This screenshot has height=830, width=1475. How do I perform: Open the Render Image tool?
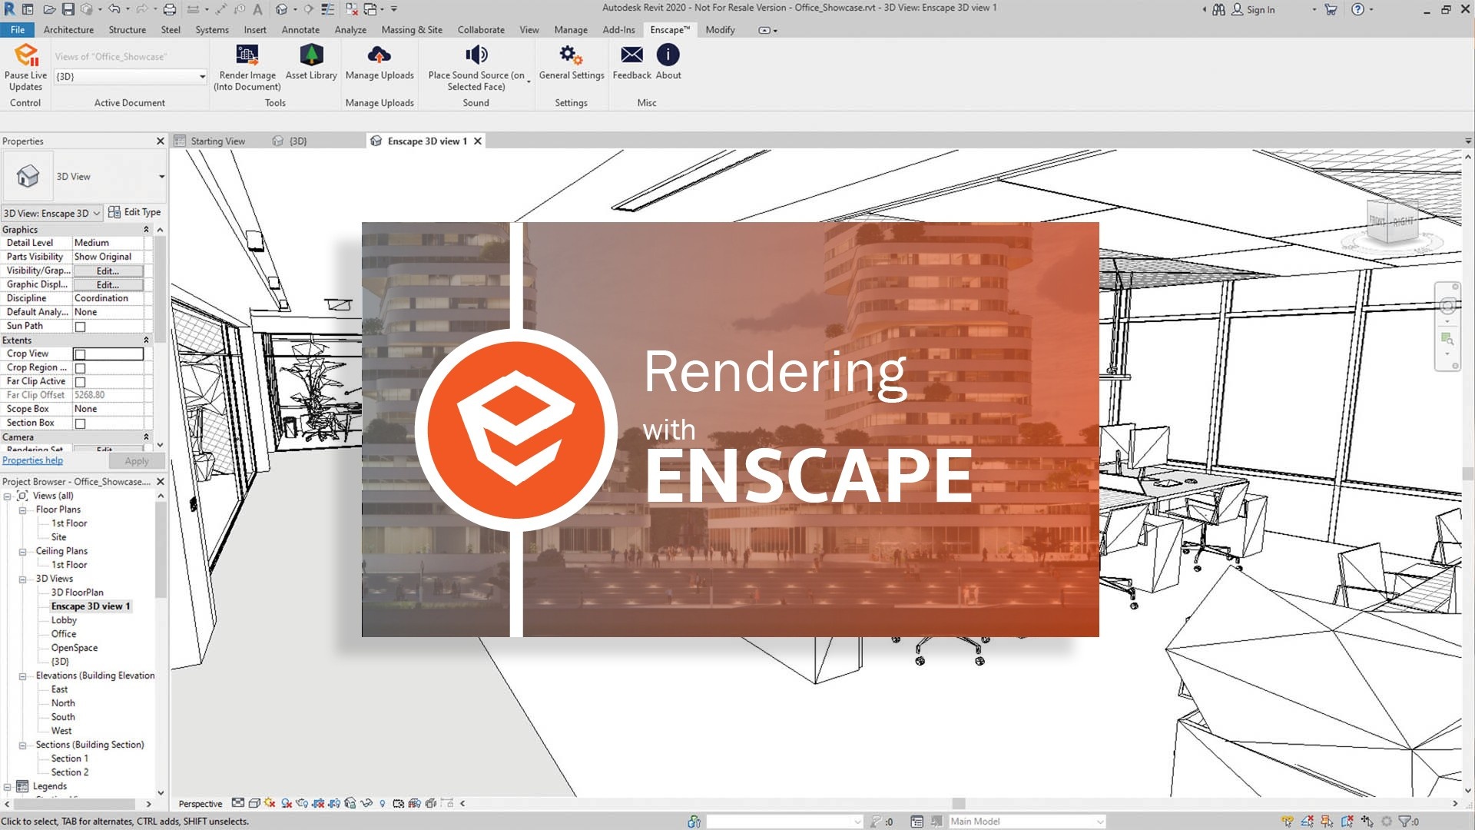(x=247, y=55)
